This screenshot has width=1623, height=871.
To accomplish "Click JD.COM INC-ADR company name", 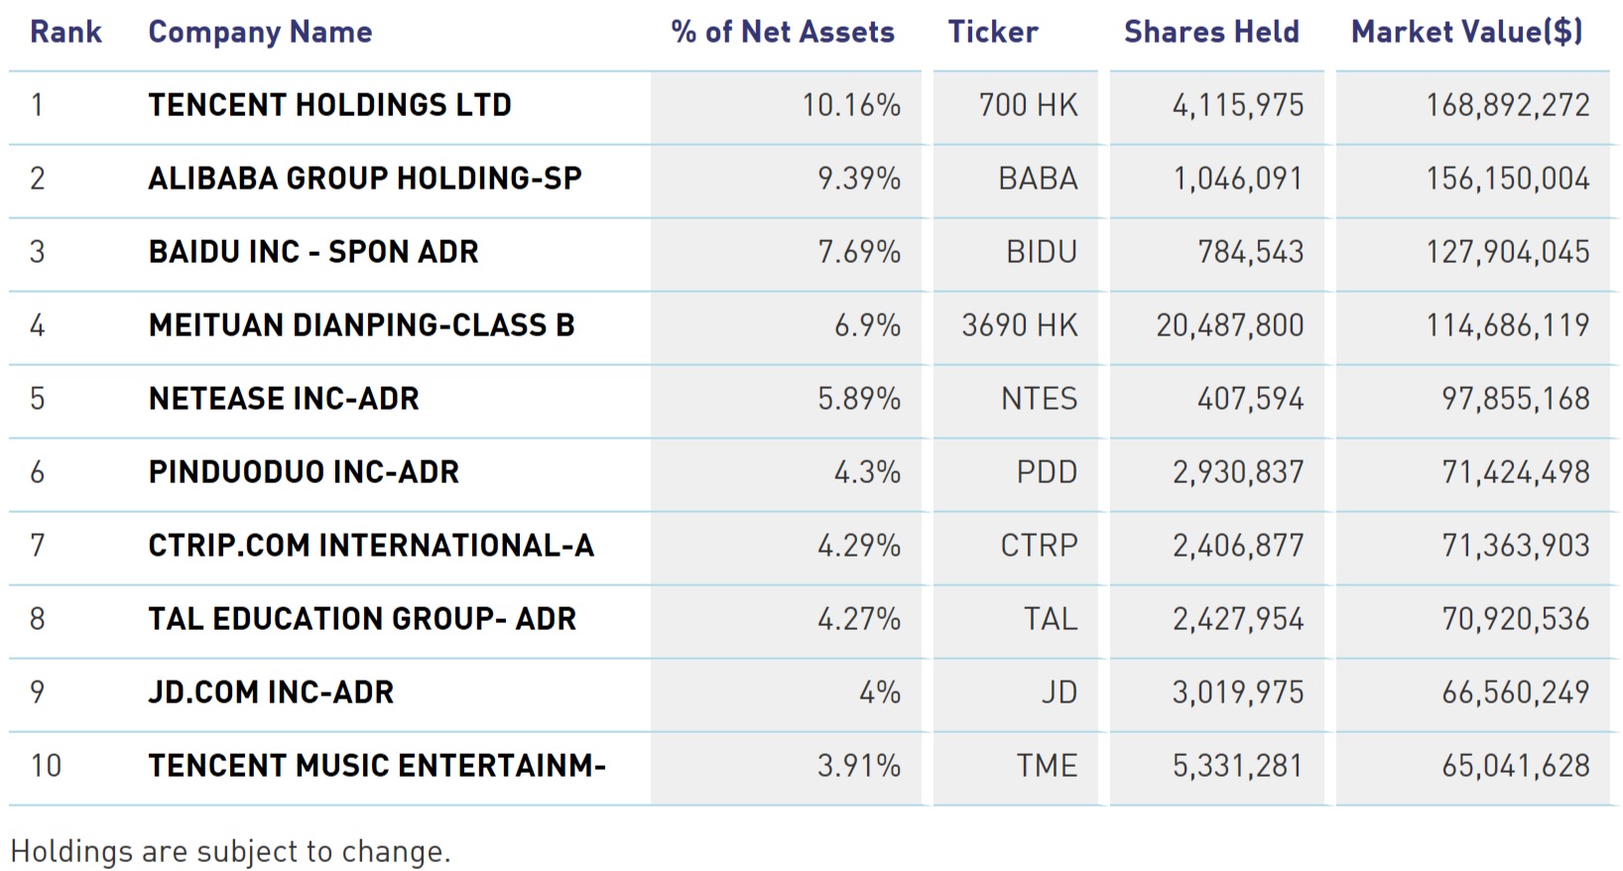I will [271, 692].
